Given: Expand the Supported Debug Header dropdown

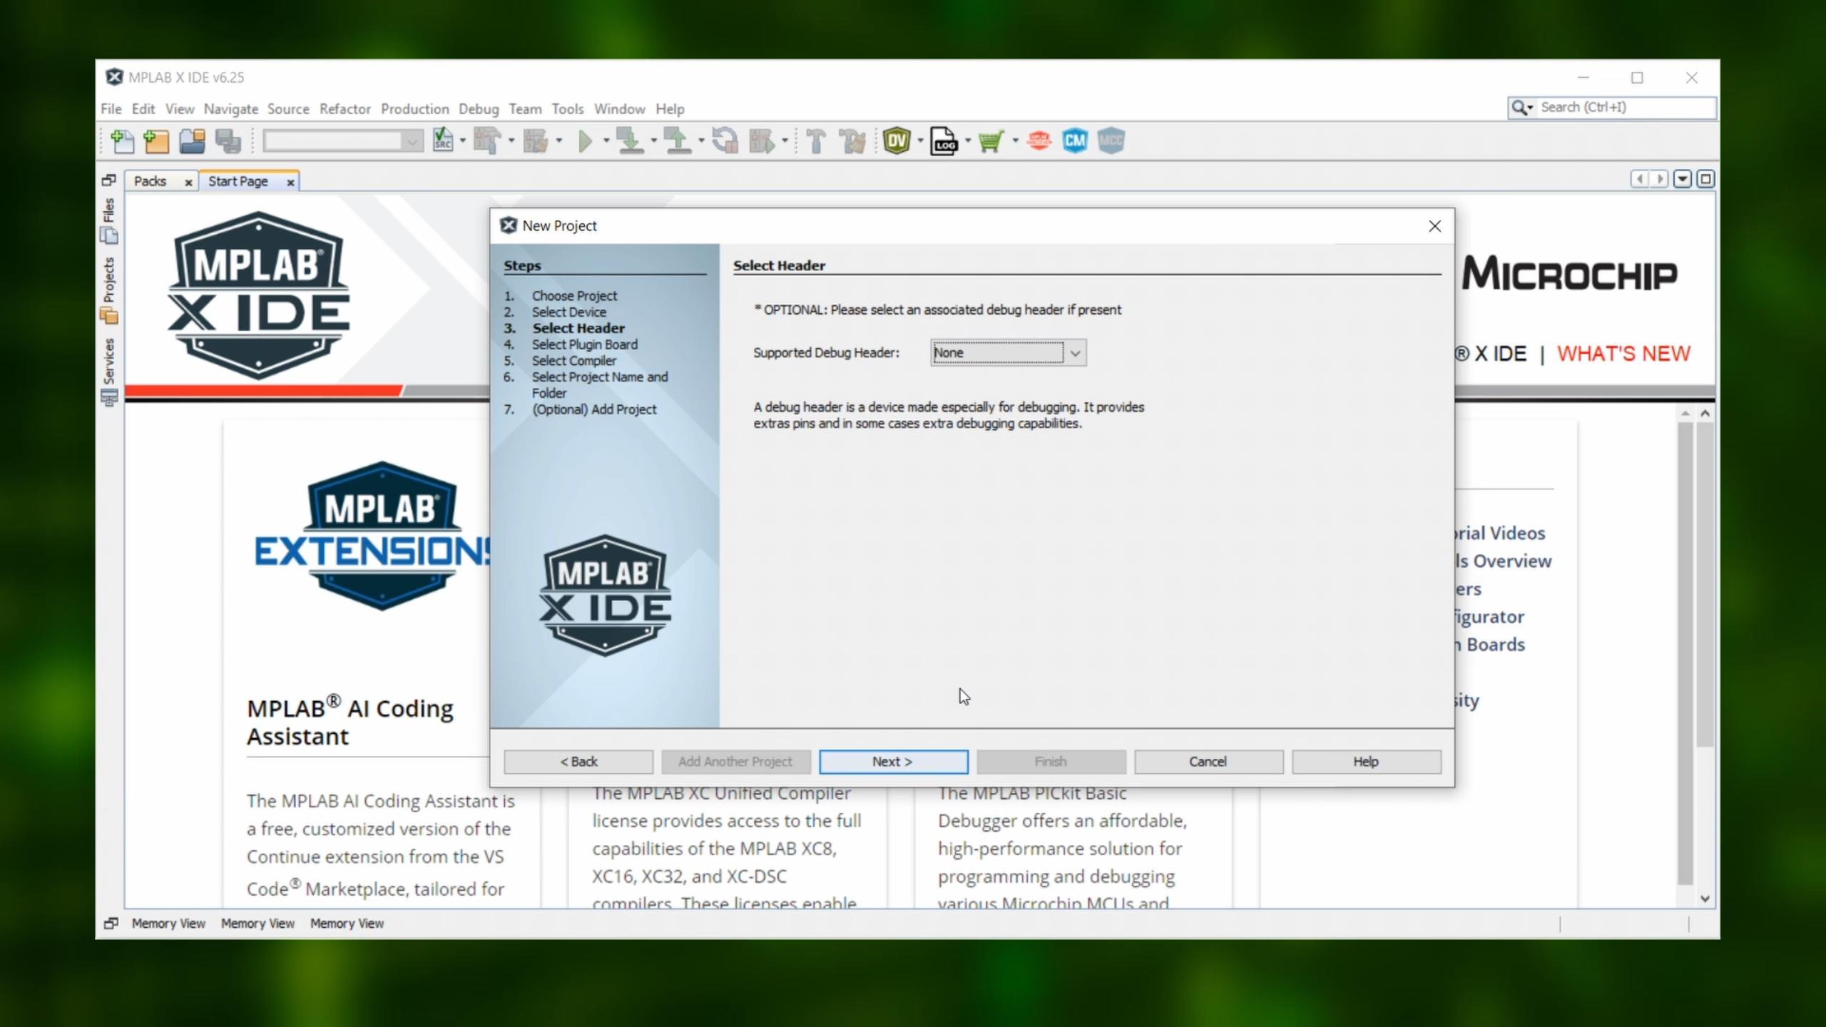Looking at the screenshot, I should pos(1075,353).
